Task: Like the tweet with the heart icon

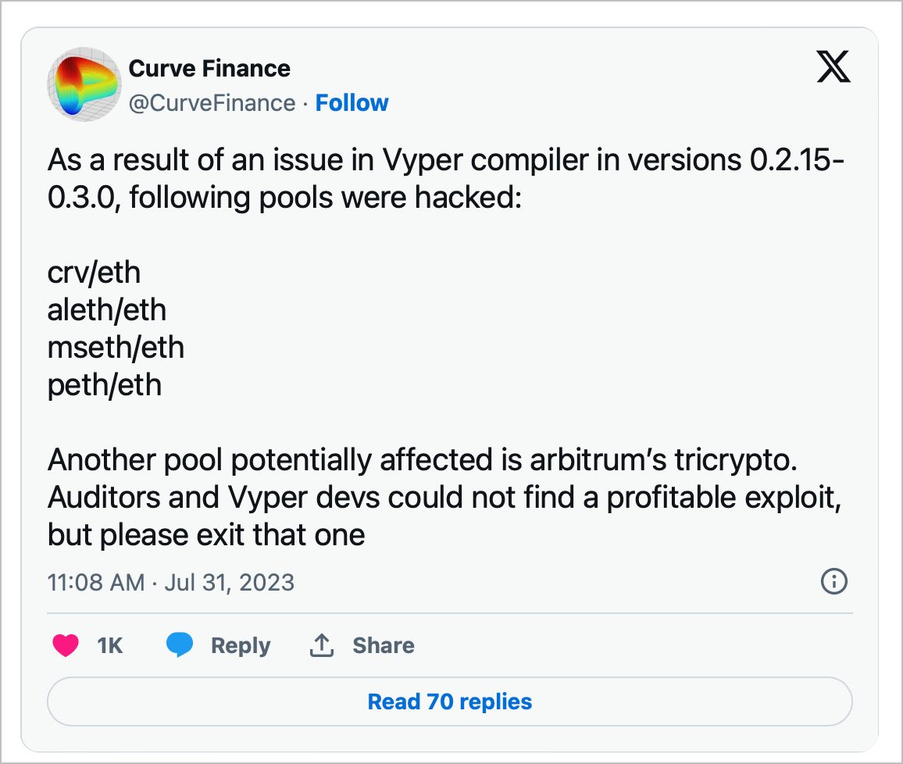Action: point(66,645)
